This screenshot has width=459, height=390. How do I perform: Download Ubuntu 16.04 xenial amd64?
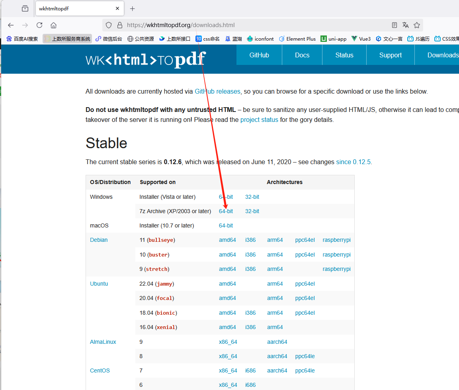(227, 327)
